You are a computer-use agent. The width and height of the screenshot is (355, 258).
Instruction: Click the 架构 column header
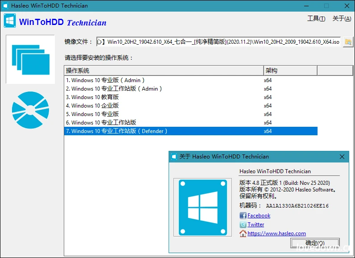click(290, 71)
